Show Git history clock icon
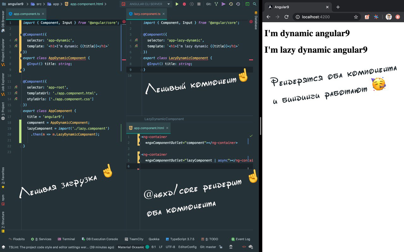This screenshot has height=252, width=404. [231, 4]
